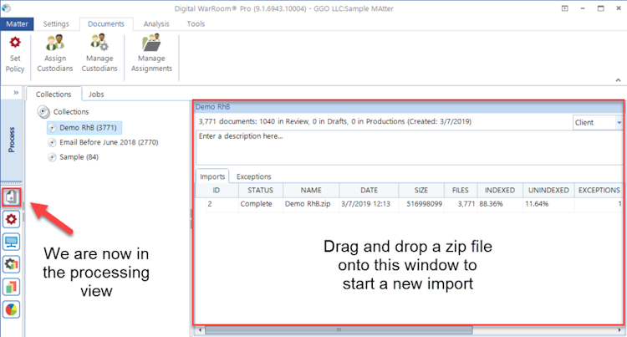Switch to the Analysis ribbon tab
This screenshot has width=627, height=337.
[156, 24]
